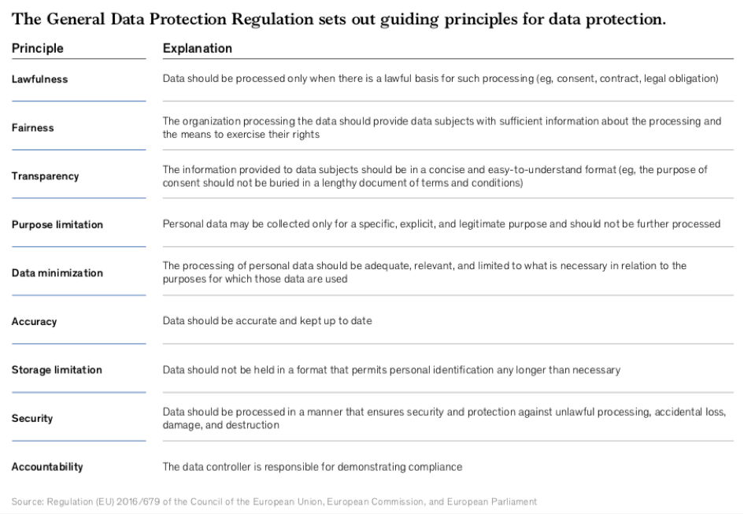Click the 'Fairness' principle label
The height and width of the screenshot is (514, 744).
click(x=32, y=128)
